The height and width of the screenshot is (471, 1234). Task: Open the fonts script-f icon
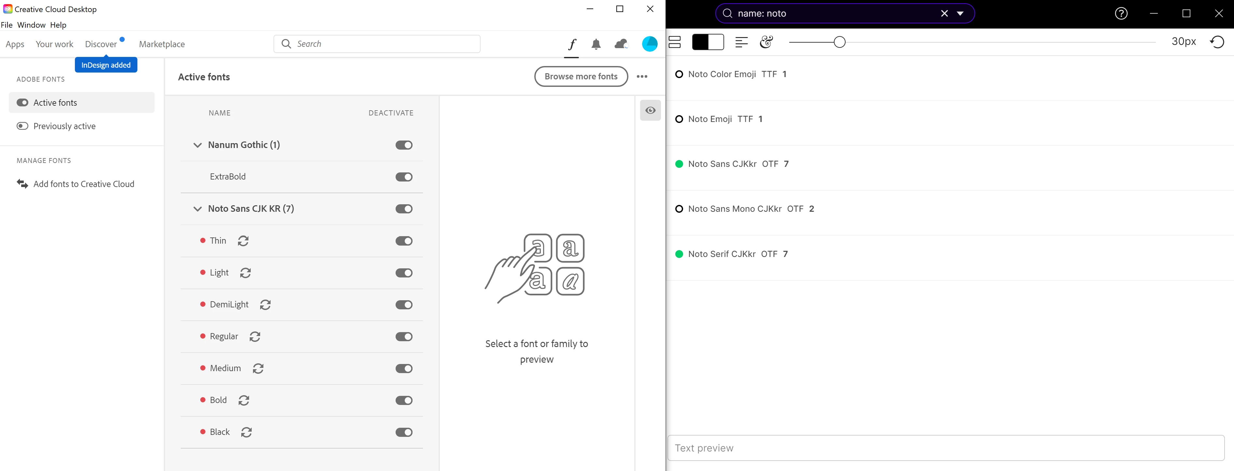pyautogui.click(x=571, y=45)
